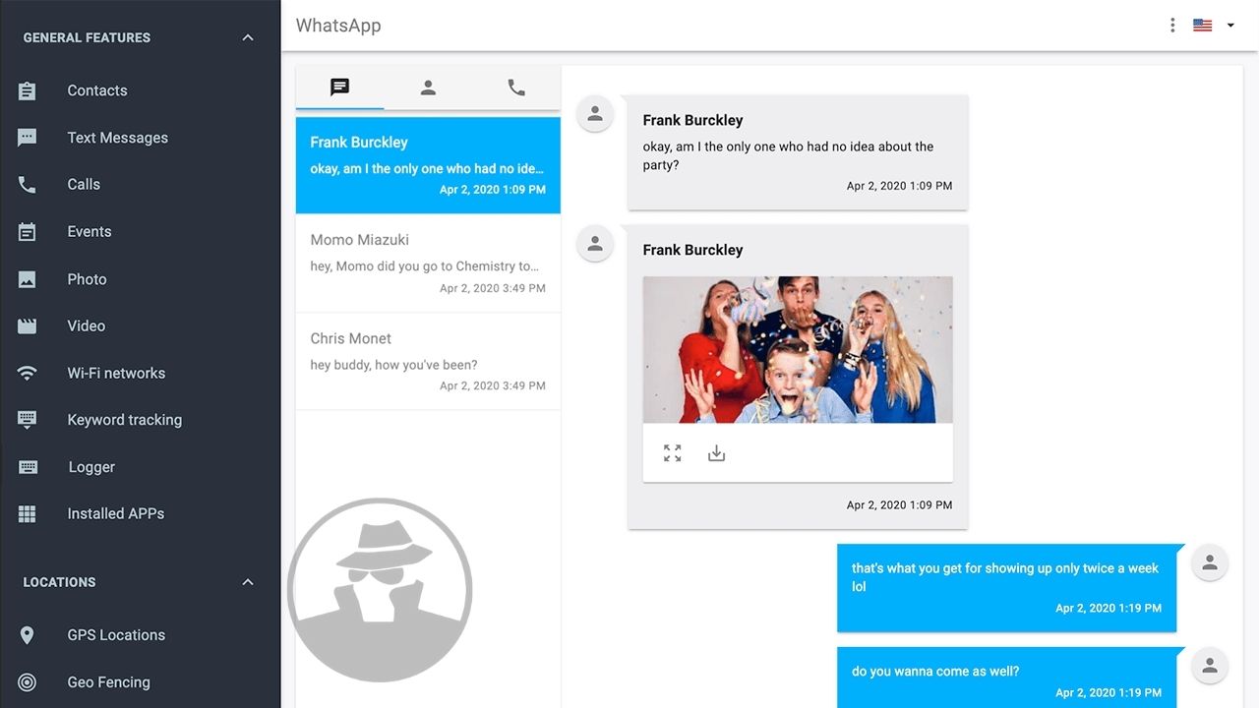The height and width of the screenshot is (708, 1259).
Task: Click the Logger keyboard icon
Action: (x=28, y=467)
